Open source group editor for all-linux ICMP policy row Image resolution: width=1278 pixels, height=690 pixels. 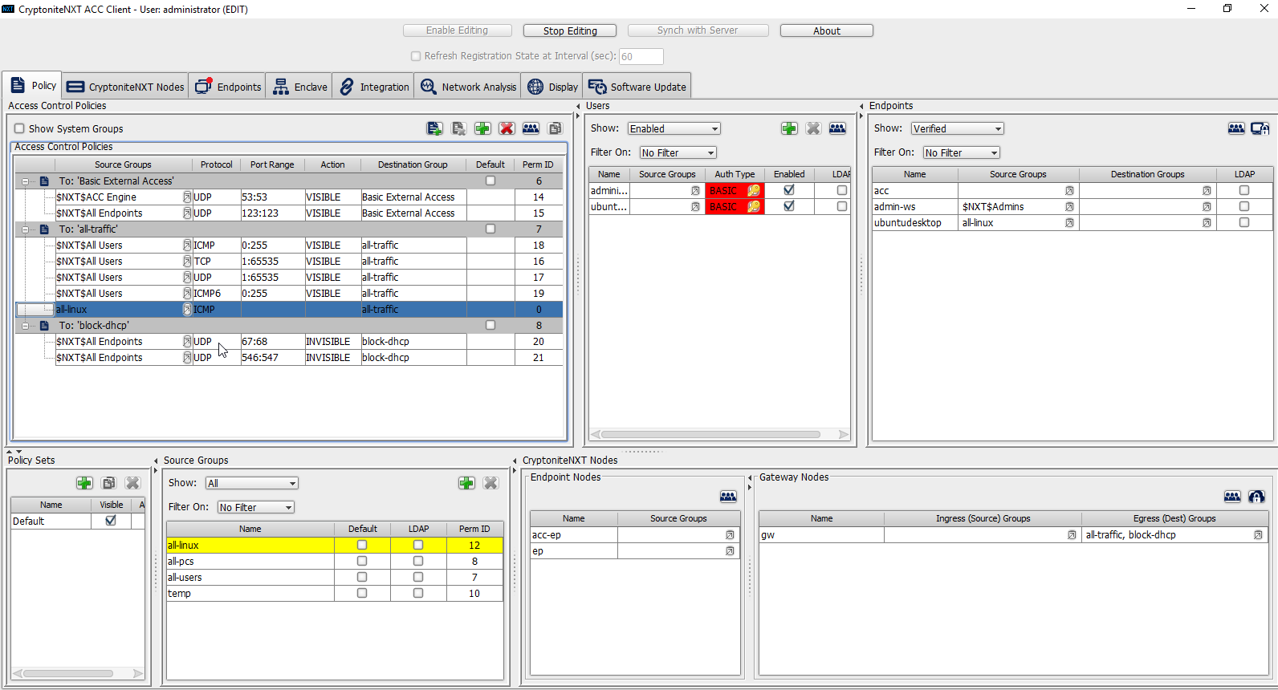[187, 310]
